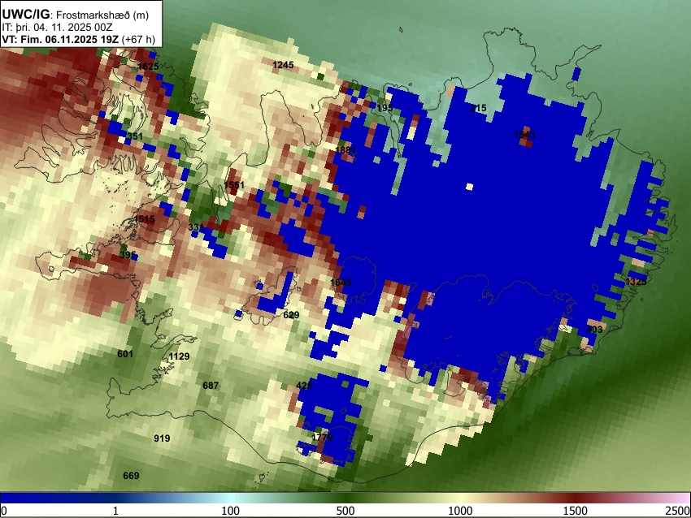Image resolution: width=691 pixels, height=518 pixels.
Task: Click the frost-level color scale bar
Action: coord(345,498)
